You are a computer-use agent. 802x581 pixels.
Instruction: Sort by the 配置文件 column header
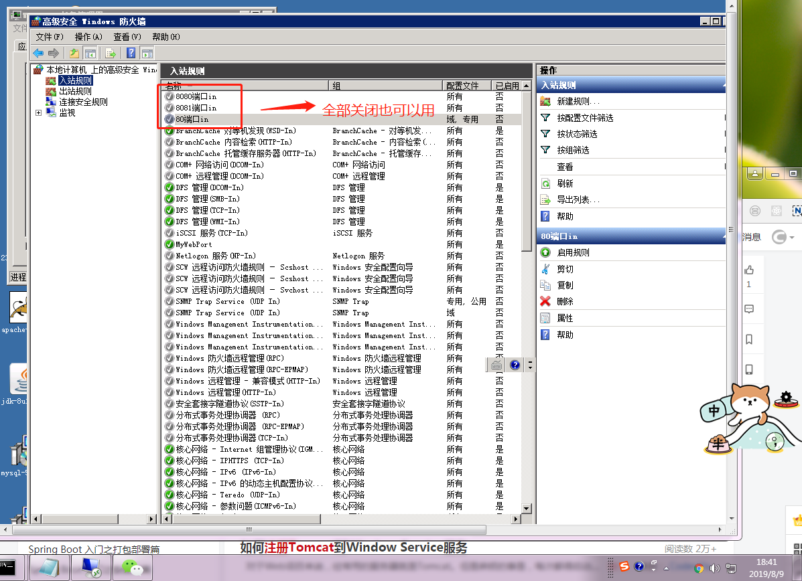[x=466, y=85]
